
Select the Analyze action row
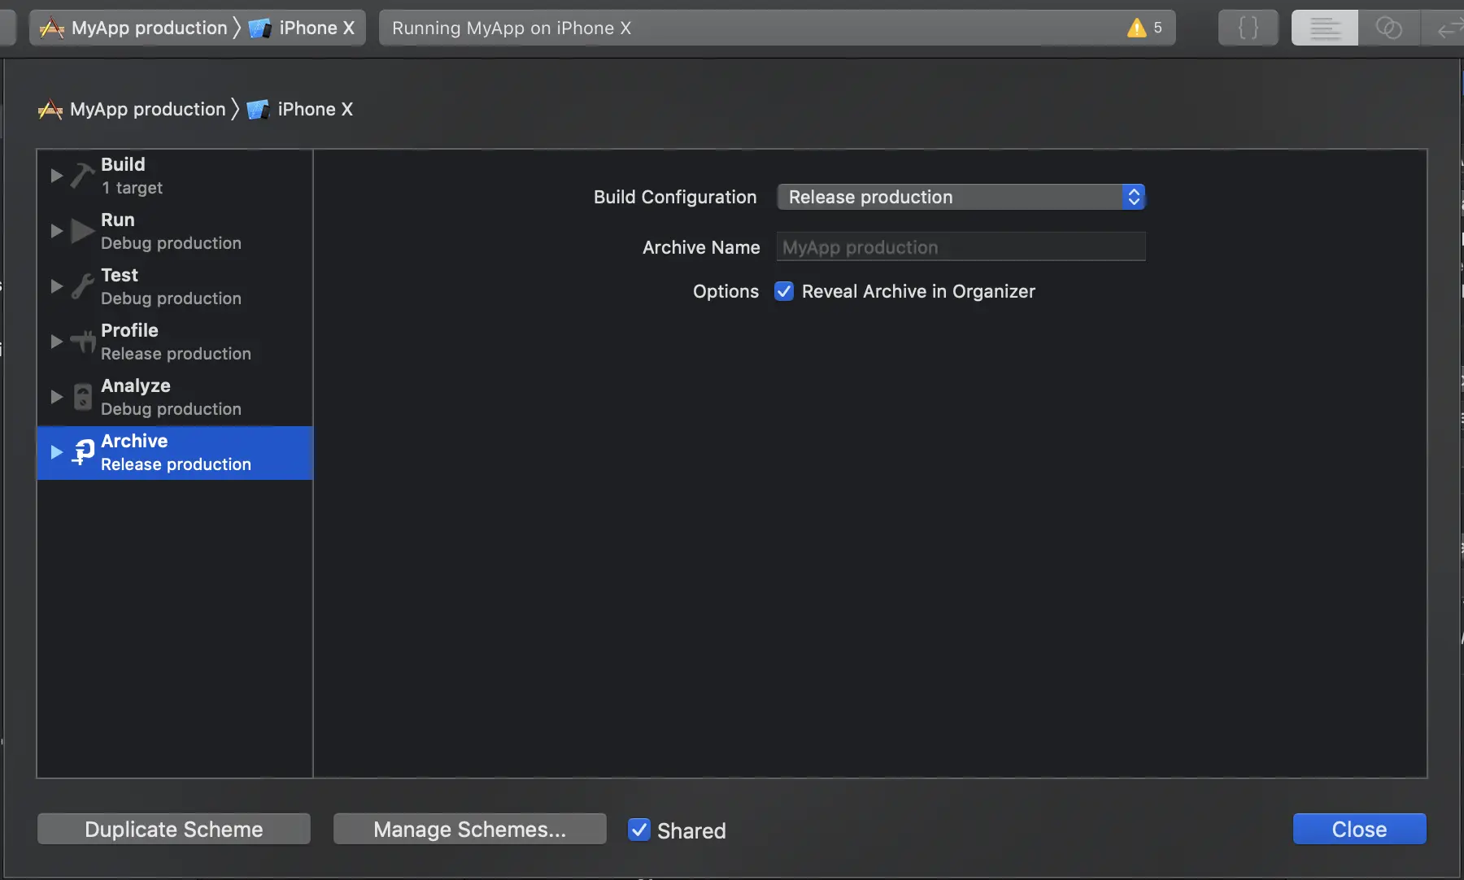coord(175,398)
